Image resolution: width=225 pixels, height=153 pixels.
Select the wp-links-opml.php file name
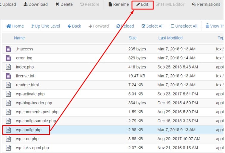pos(32,148)
